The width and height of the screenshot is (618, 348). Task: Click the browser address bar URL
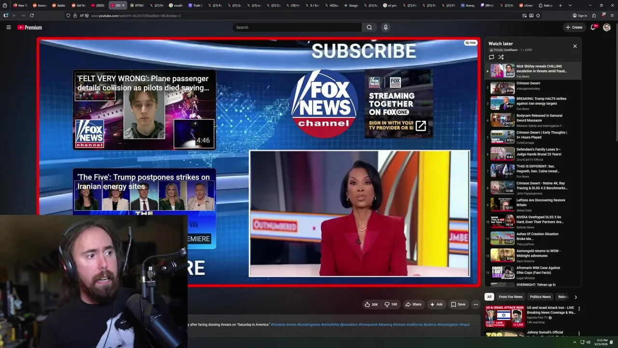pos(136,15)
